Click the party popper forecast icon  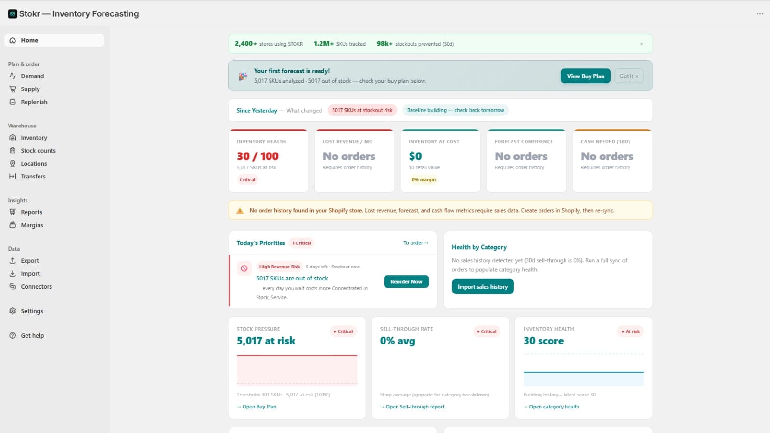243,76
